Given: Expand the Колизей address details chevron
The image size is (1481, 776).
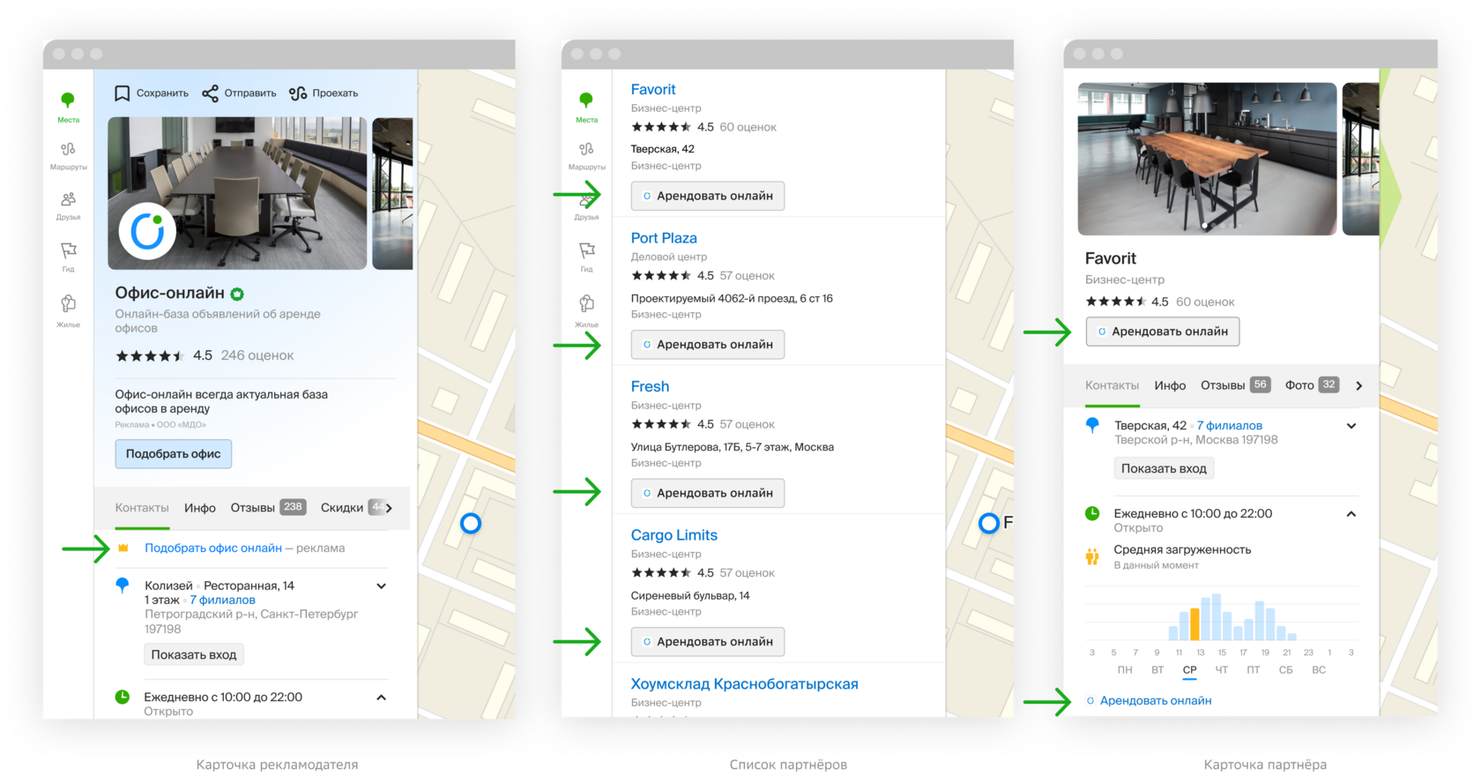Looking at the screenshot, I should point(381,586).
